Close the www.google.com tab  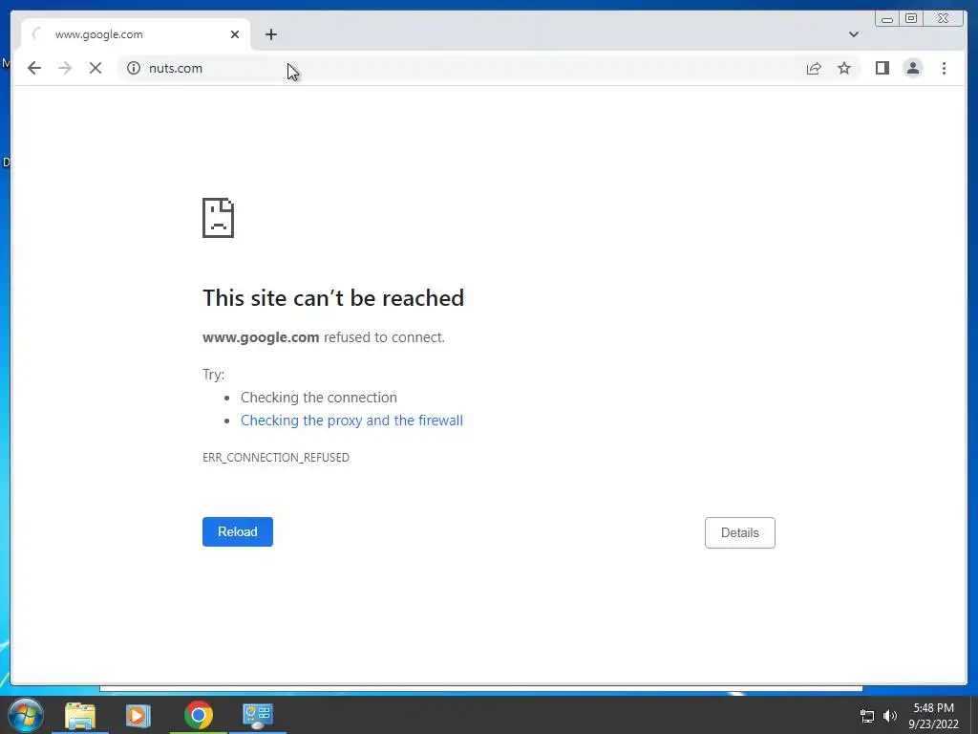coord(235,34)
